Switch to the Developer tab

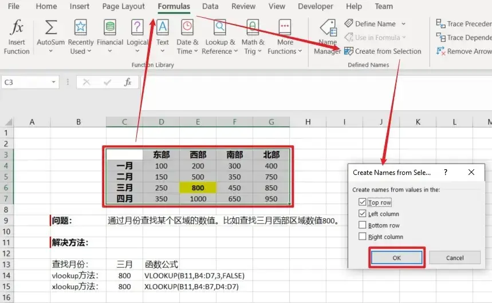316,6
